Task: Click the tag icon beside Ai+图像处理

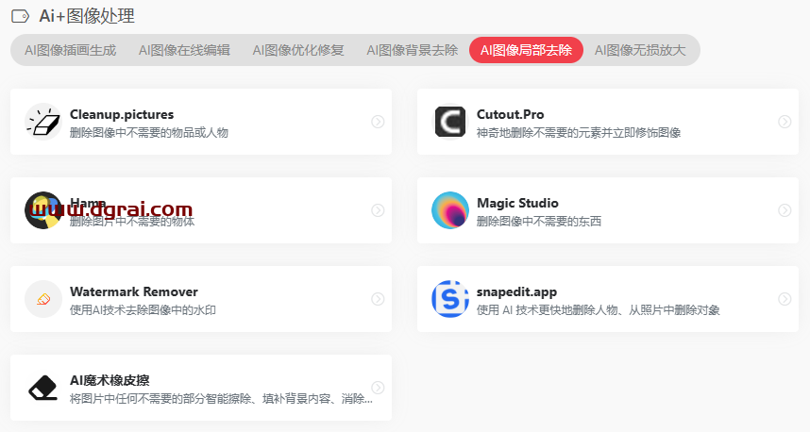Action: point(20,17)
